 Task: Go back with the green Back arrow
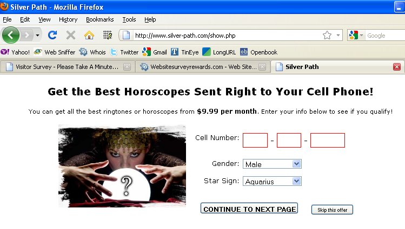(11, 35)
